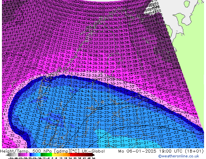Click the "(18+01)" forecast run label
This screenshot has width=206, height=159.
pyautogui.click(x=194, y=151)
